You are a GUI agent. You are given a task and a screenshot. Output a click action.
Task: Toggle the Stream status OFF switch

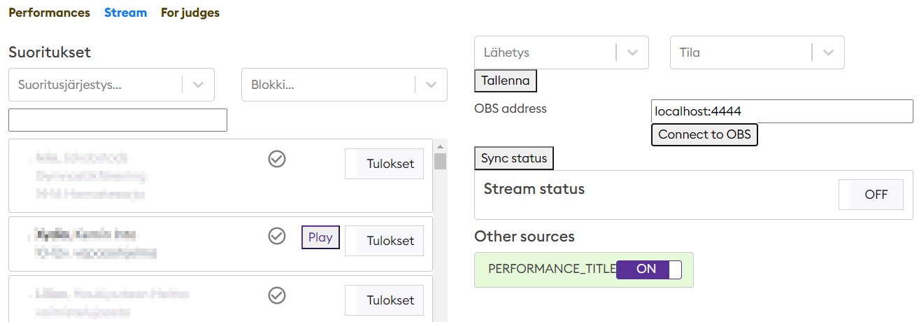click(876, 195)
